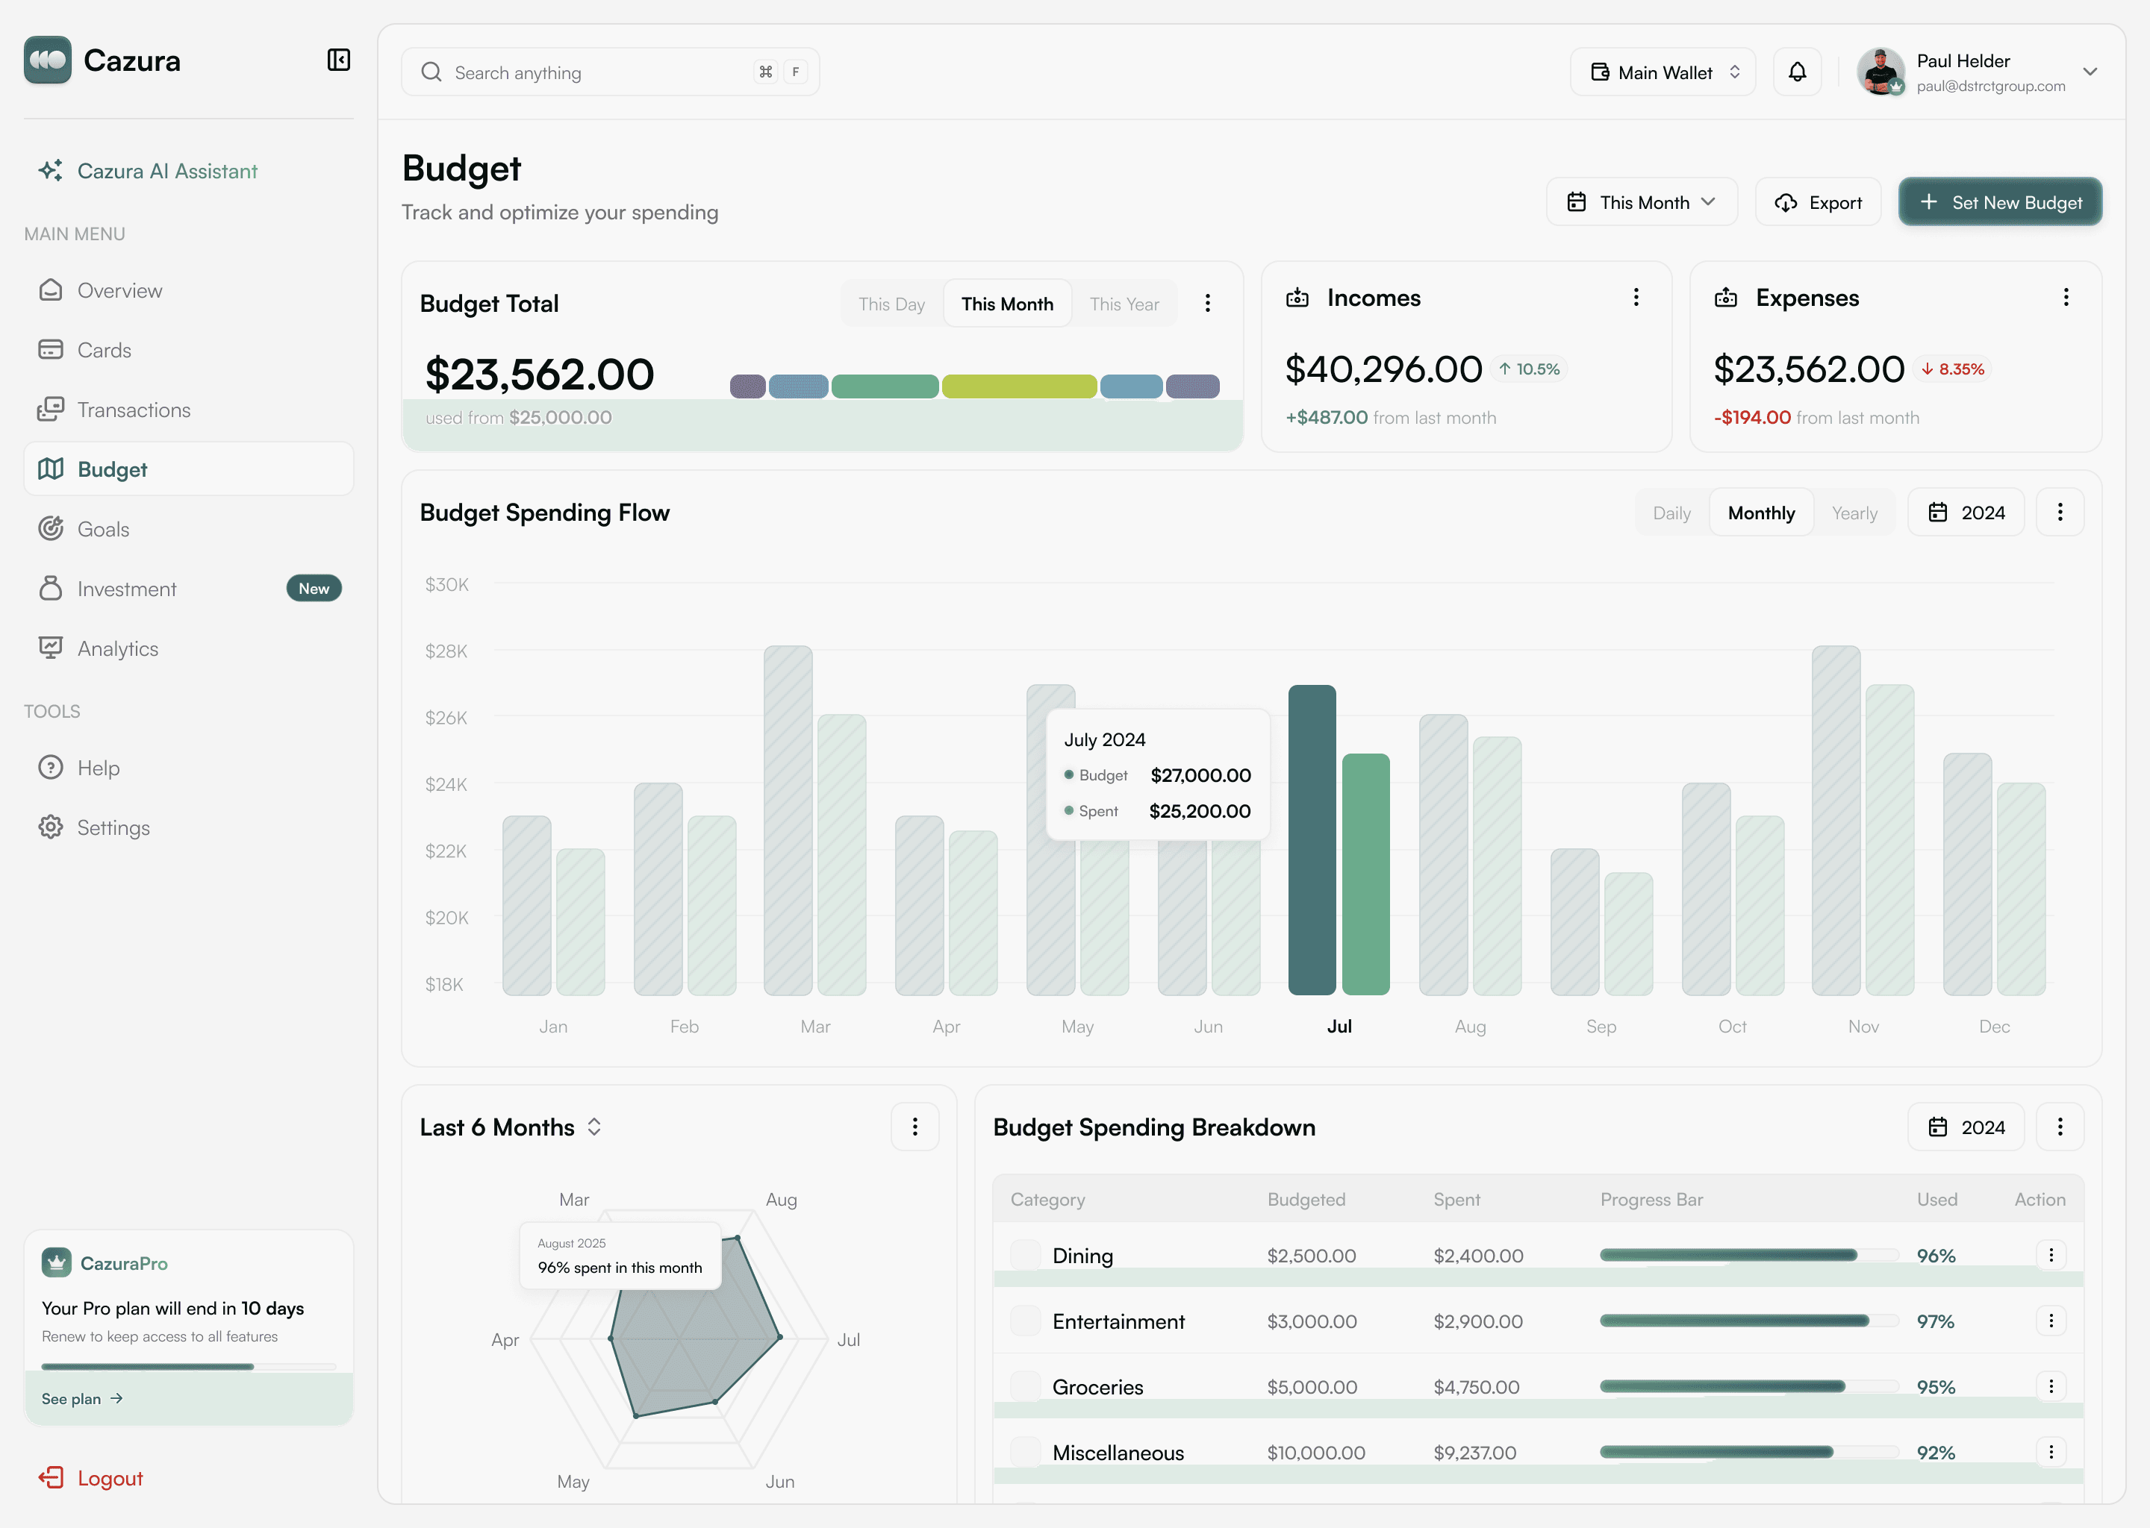Open Dining row action menu
Image resolution: width=2150 pixels, height=1528 pixels.
pos(2051,1254)
